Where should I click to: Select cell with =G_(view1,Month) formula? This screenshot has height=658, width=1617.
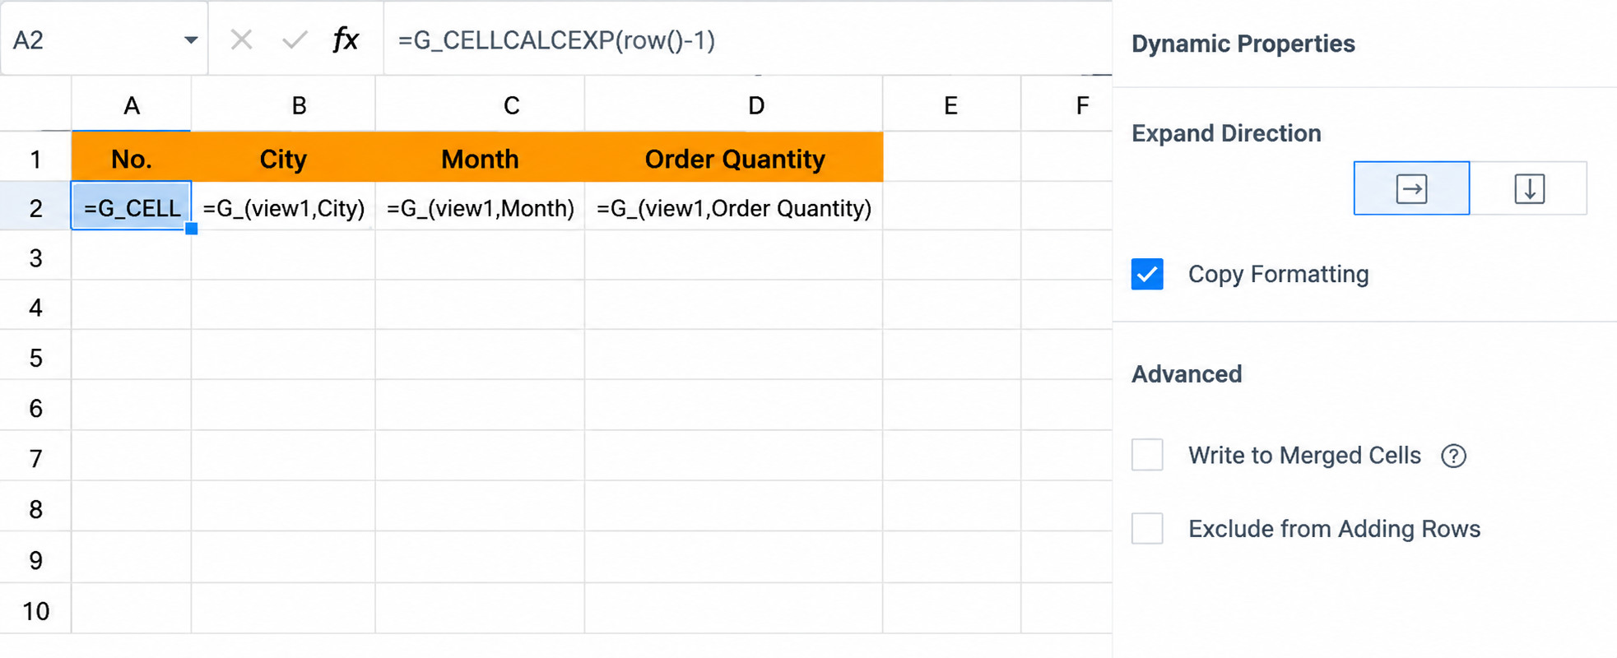480,207
